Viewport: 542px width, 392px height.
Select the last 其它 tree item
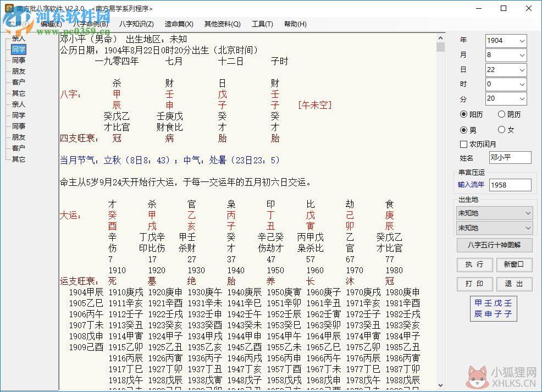(x=19, y=159)
